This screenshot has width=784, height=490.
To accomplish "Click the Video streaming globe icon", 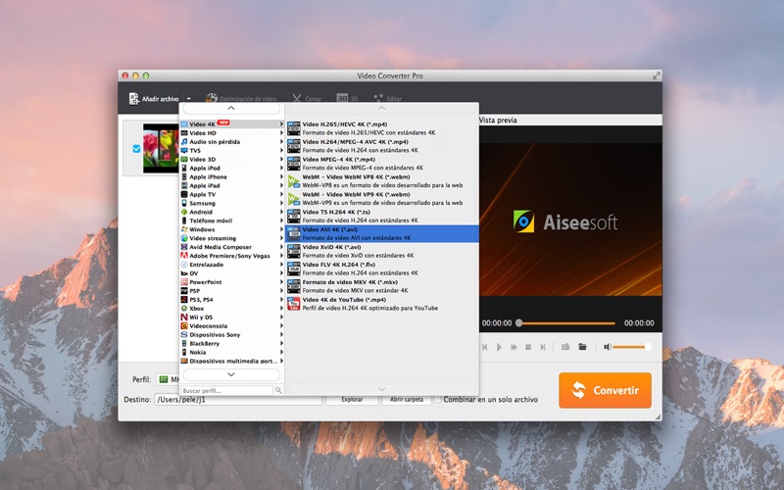I will point(184,238).
